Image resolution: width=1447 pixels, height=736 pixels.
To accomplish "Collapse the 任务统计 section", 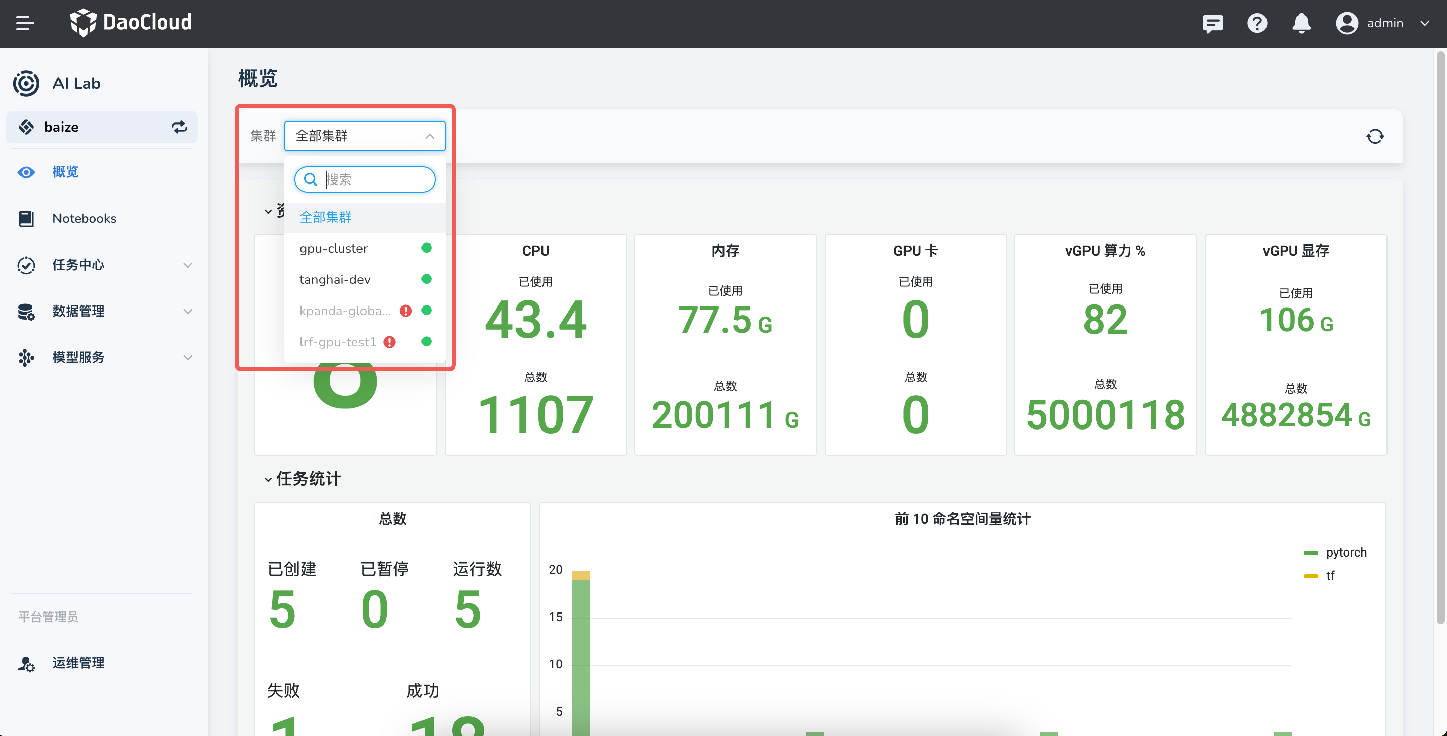I will point(268,479).
